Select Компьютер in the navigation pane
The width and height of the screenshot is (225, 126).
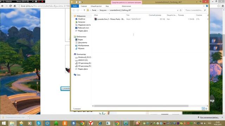coord(81,54)
